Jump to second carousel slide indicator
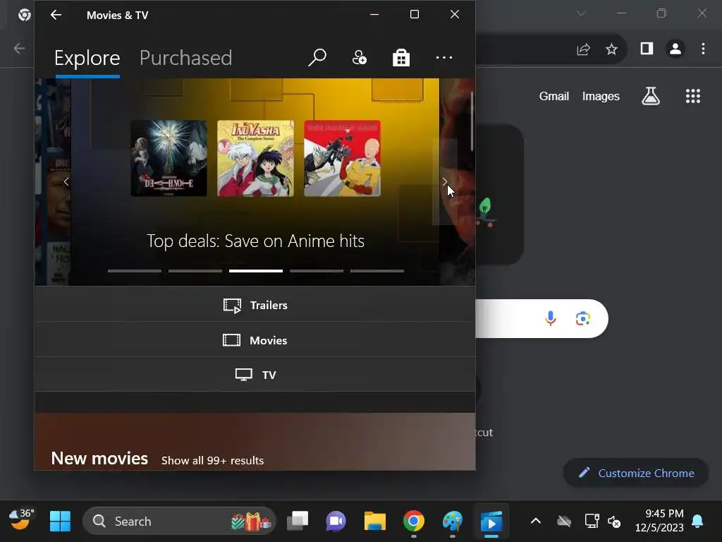722x542 pixels. (195, 271)
